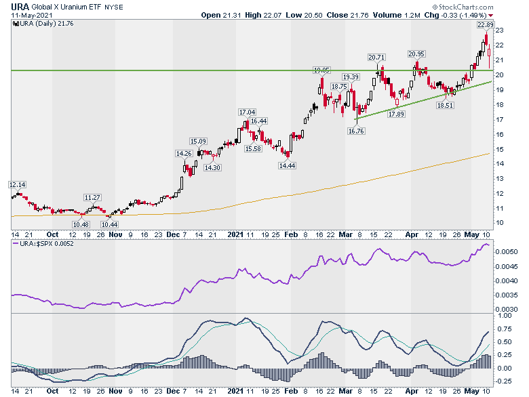Click the 10 price axis label

tap(499, 223)
